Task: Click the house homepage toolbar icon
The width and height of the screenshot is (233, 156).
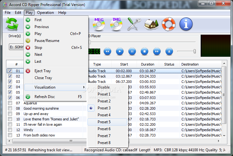Action: click(x=151, y=25)
